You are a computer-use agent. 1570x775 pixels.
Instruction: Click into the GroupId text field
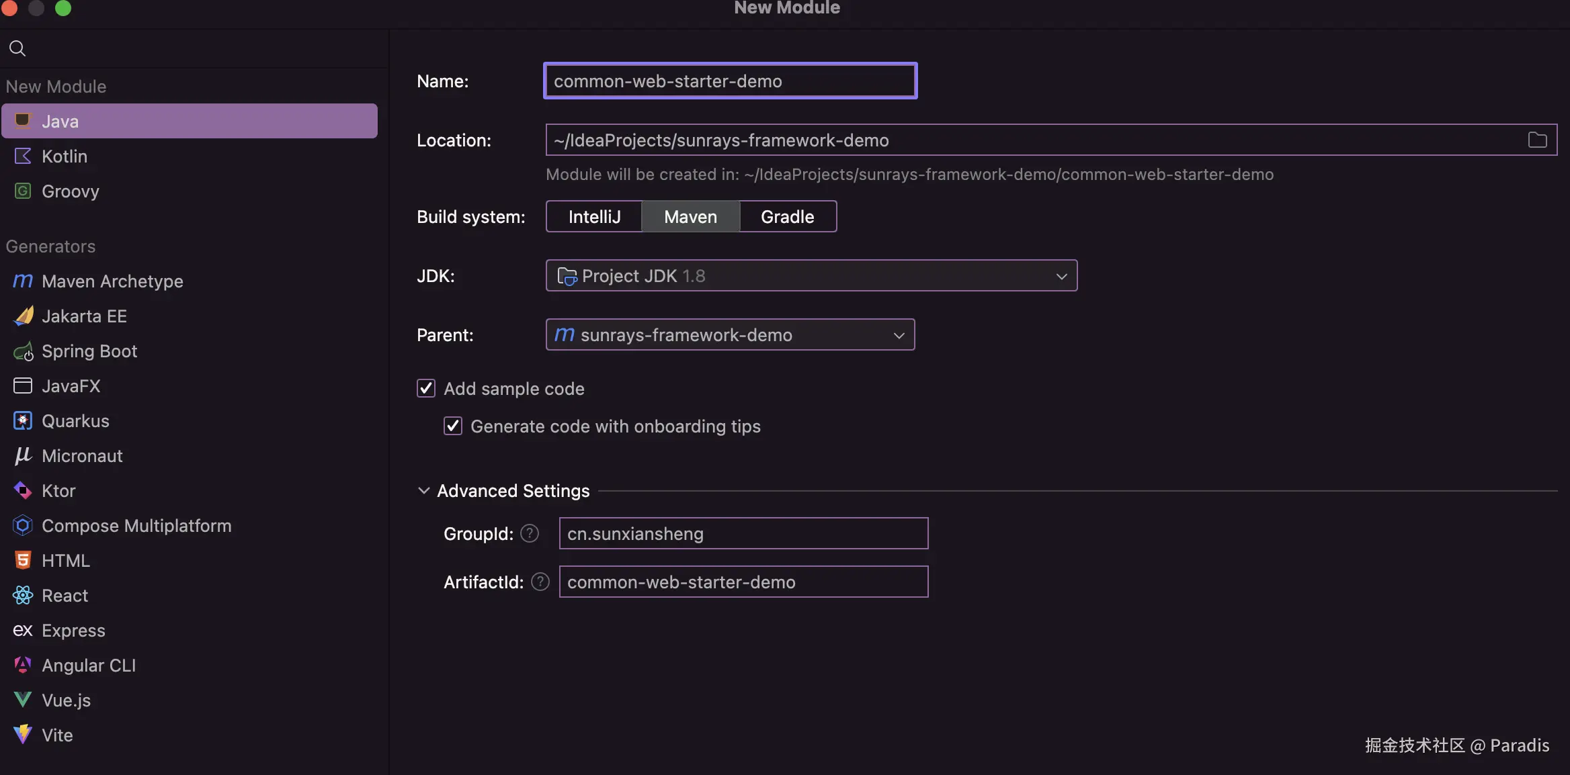[x=743, y=533]
